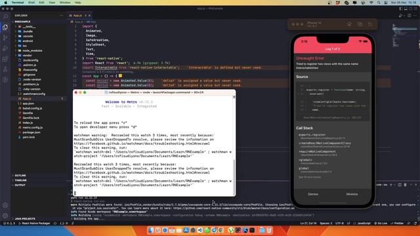Toggle the primary sidebar layout icon
This screenshot has height=236, width=420.
click(401, 9)
